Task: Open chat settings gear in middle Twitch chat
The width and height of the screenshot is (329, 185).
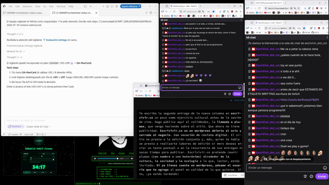Action: pyautogui.click(x=229, y=94)
